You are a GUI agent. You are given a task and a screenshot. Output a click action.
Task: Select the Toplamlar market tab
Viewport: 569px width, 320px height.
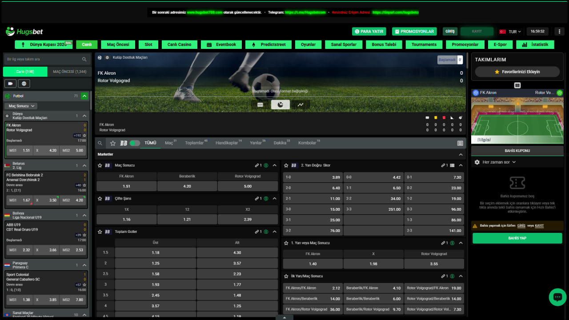coord(196,143)
